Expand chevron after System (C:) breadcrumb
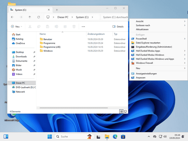Image resolution: width=188 pixels, height=141 pixels. point(92,17)
